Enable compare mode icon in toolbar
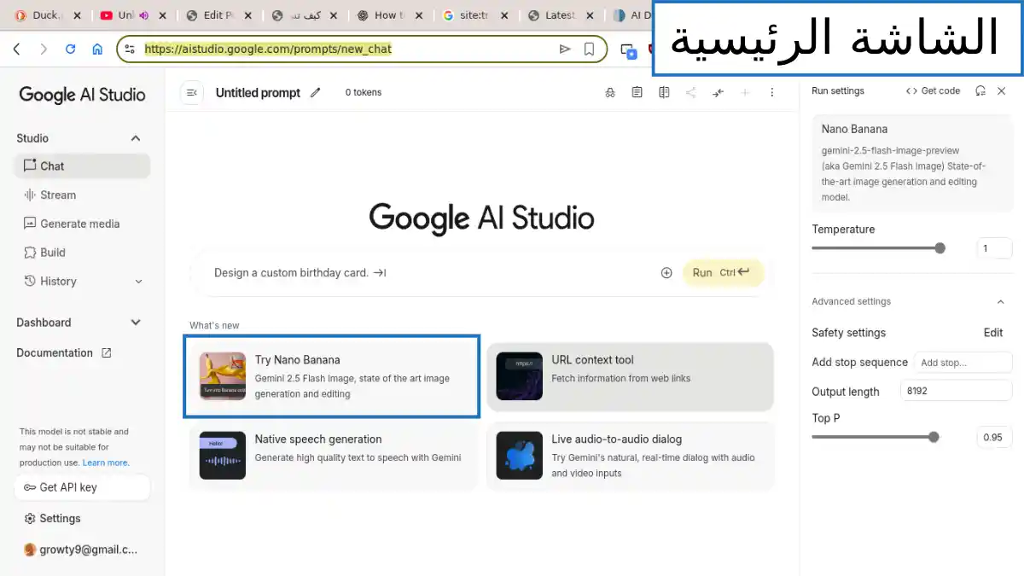This screenshot has height=576, width=1024. pos(664,92)
